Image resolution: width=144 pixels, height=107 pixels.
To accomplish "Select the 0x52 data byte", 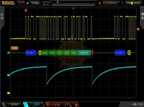I will pos(45,53).
